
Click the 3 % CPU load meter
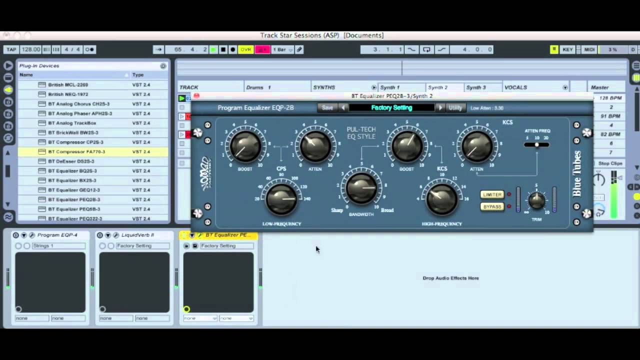coord(612,49)
